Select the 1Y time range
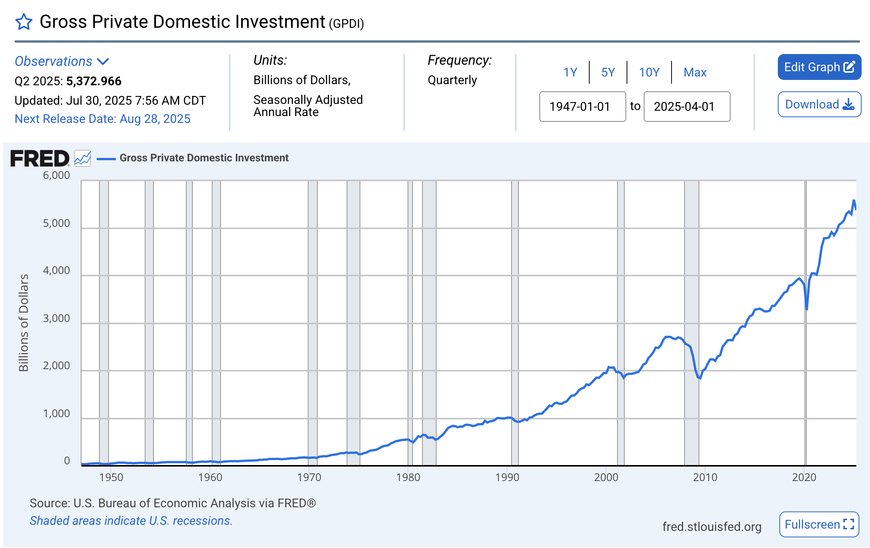 [570, 72]
